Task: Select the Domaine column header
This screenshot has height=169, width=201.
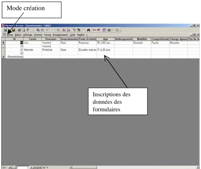Action: coord(51,39)
